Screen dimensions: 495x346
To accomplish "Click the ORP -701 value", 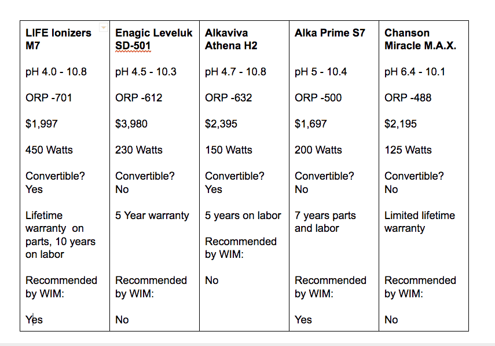I will [49, 97].
